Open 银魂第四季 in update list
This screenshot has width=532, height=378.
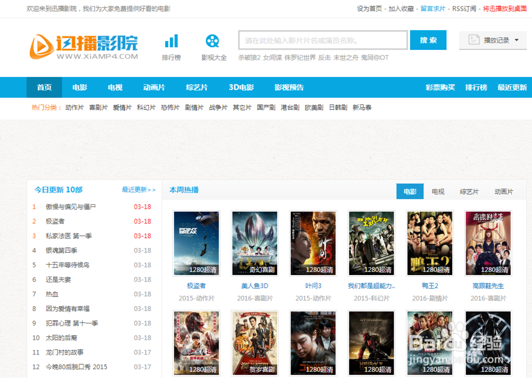coord(61,250)
